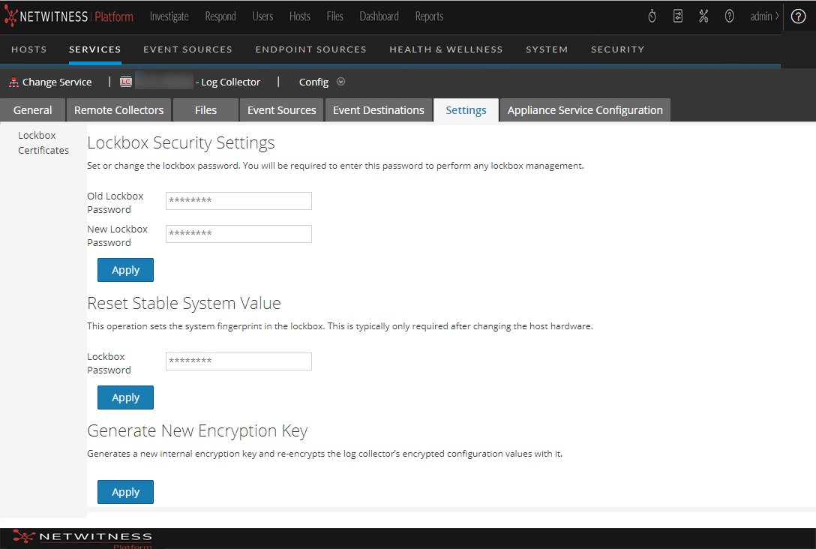Click the NetWitness logo in the footer
816x549 pixels.
82,538
